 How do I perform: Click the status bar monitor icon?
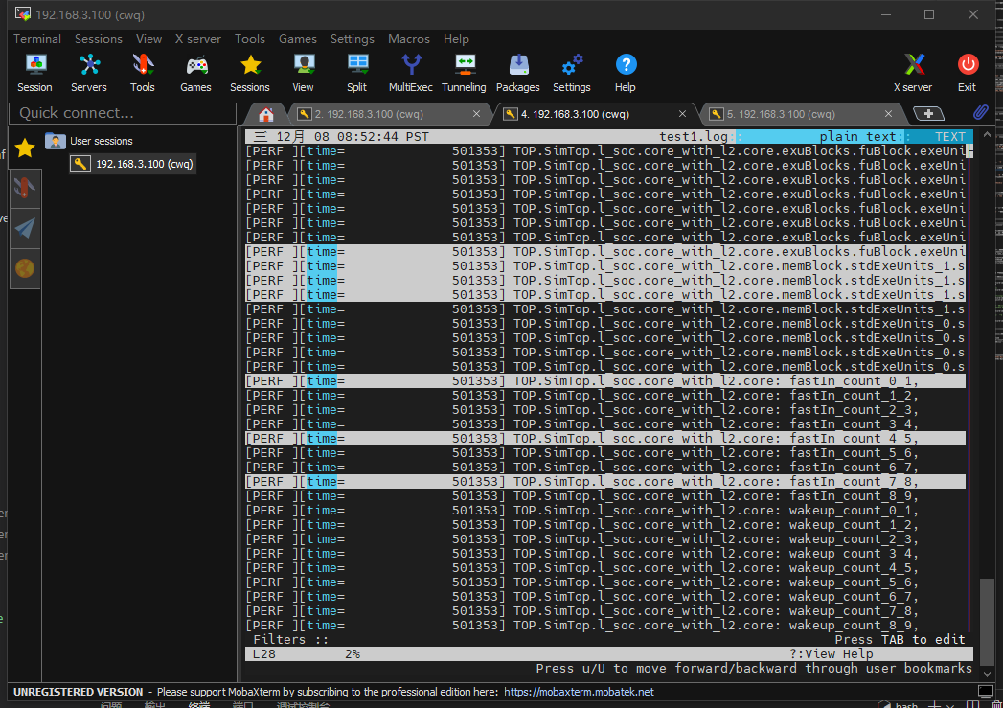point(986,692)
